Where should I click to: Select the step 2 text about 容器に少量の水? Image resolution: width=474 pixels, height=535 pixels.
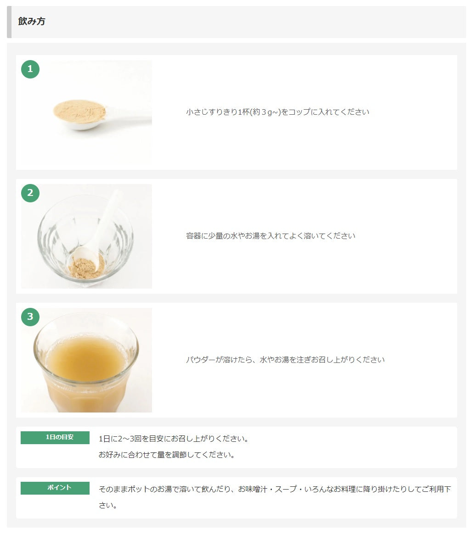point(271,236)
